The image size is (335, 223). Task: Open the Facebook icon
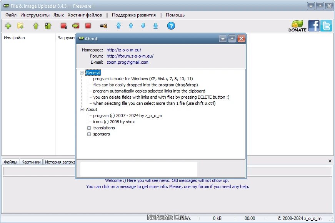313,26
